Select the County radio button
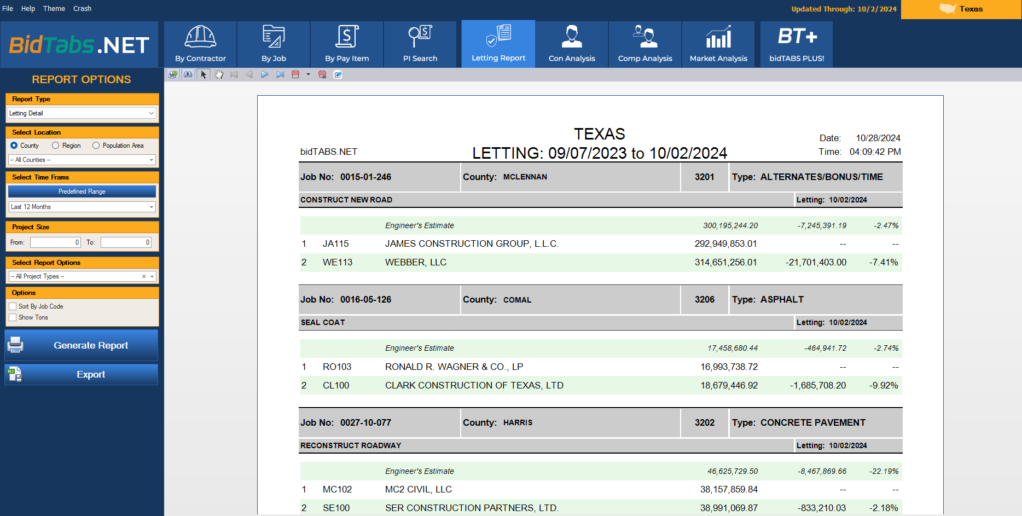This screenshot has height=516, width=1022. pos(14,146)
